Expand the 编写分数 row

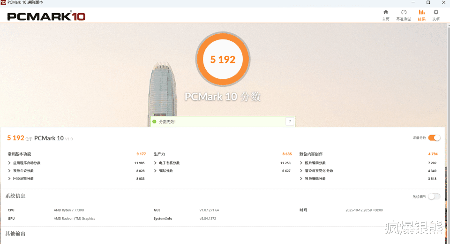pos(164,171)
